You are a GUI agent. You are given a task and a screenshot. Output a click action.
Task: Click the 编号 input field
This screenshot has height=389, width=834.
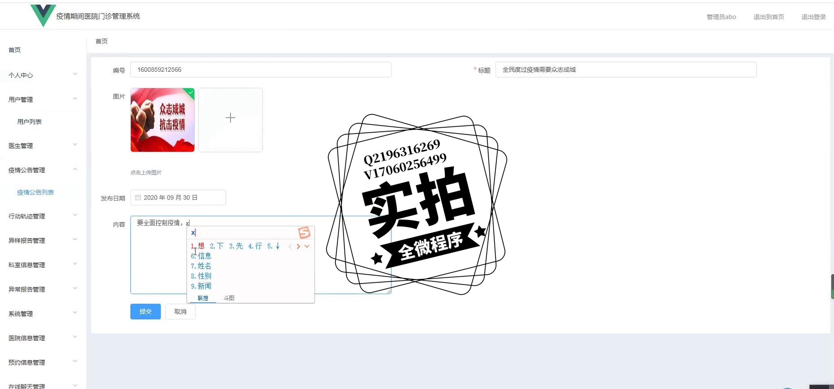(x=261, y=69)
